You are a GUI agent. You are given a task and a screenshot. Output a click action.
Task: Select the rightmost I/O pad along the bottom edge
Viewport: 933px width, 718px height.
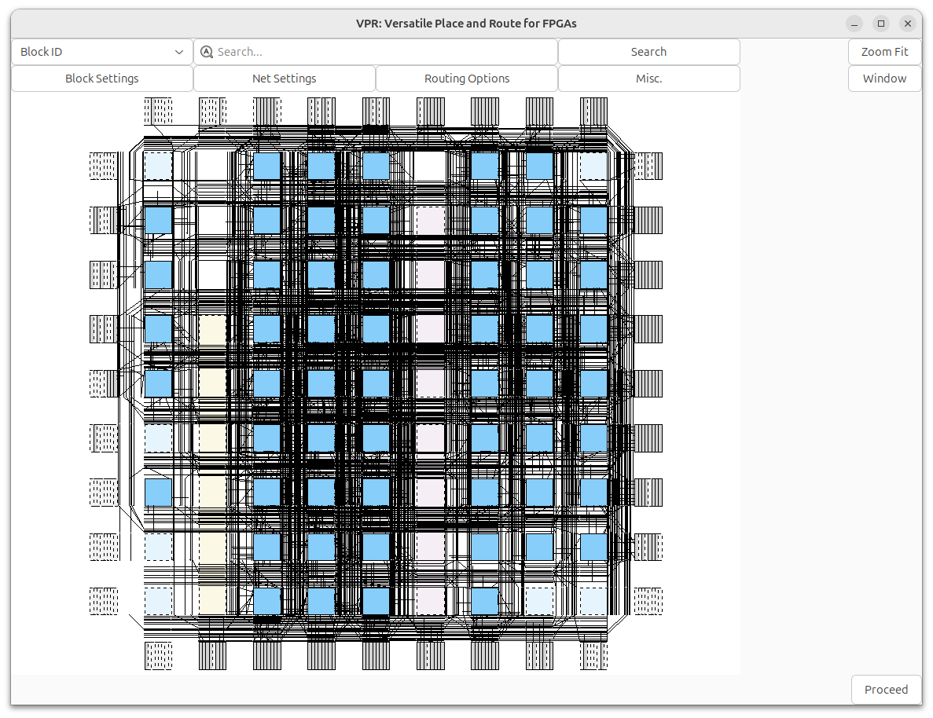point(593,656)
